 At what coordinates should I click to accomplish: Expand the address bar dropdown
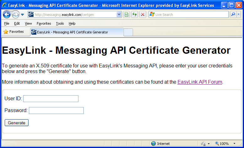tap(119, 15)
